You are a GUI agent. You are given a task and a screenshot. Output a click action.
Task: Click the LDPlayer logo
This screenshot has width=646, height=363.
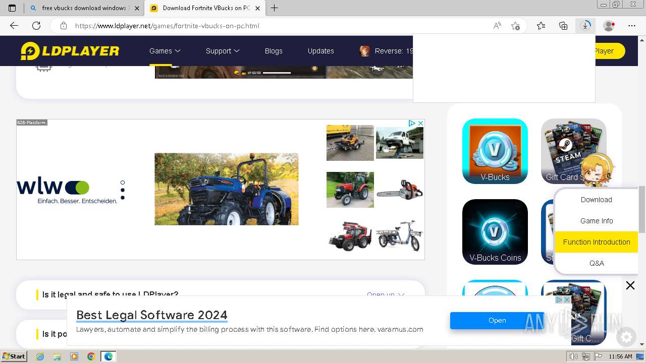(70, 51)
